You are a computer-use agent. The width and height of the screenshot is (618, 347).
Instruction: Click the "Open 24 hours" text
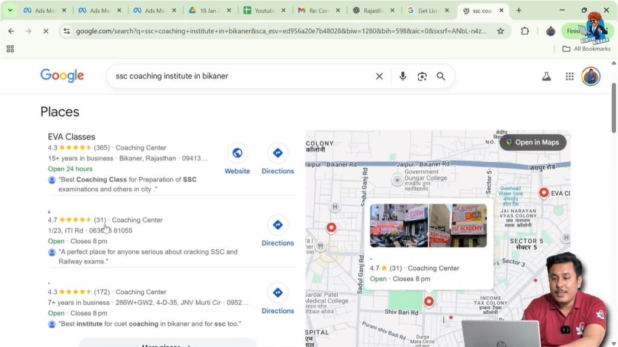70,169
